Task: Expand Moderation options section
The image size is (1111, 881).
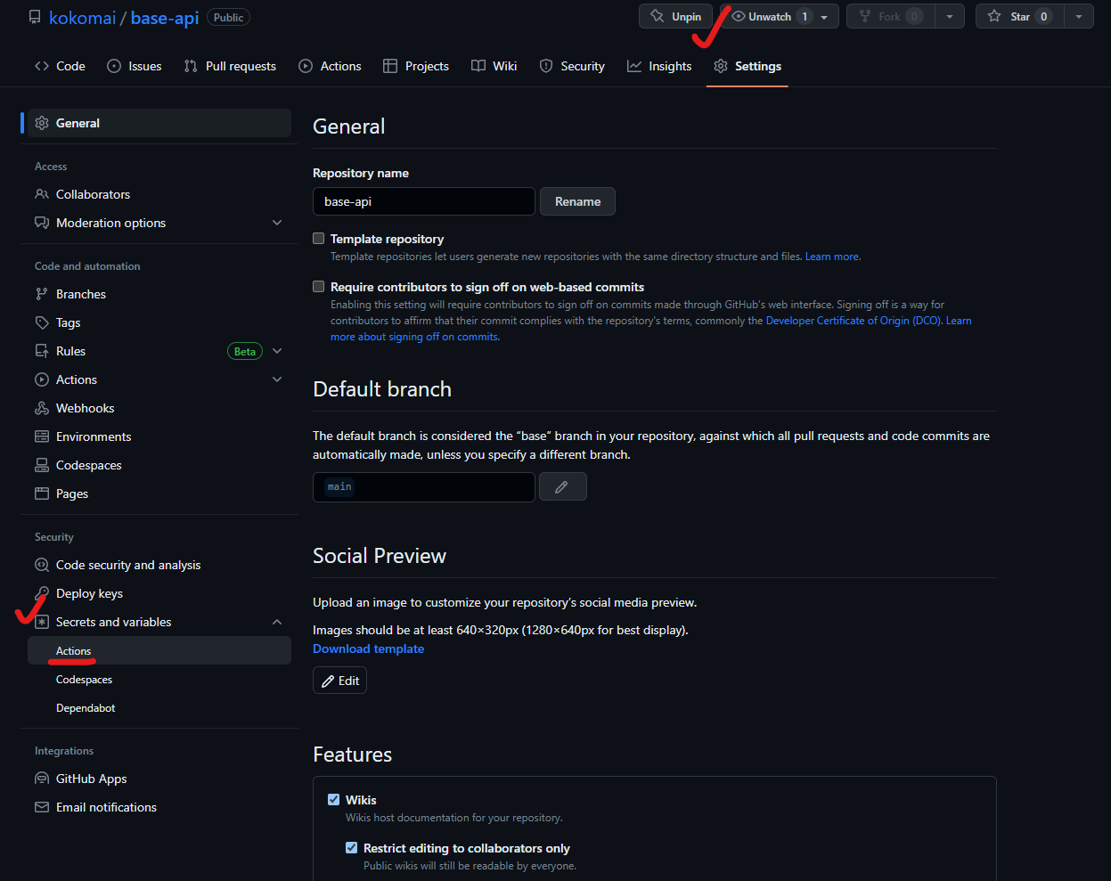Action: (277, 223)
